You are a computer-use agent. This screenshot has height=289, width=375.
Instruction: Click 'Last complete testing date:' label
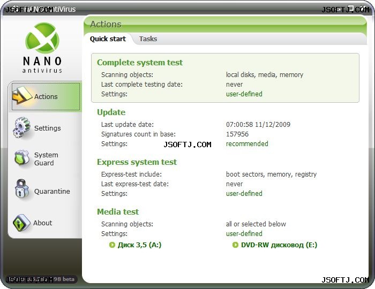(142, 85)
